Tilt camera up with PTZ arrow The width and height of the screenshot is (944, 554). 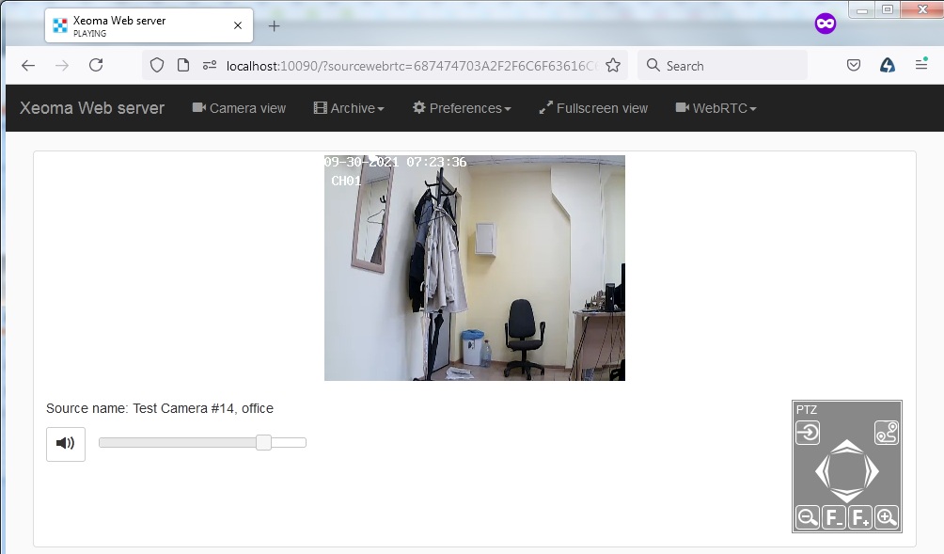coord(847,446)
